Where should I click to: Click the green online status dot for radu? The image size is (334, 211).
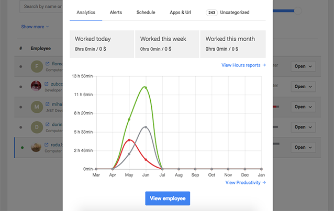pos(22,147)
